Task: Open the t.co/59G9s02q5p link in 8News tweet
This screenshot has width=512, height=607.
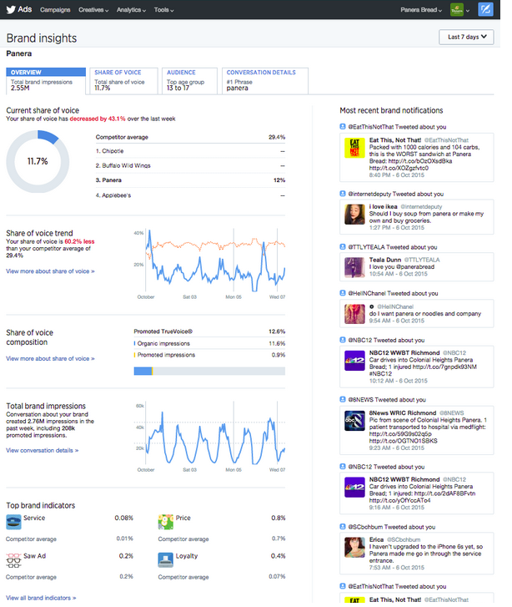Action: coord(400,434)
